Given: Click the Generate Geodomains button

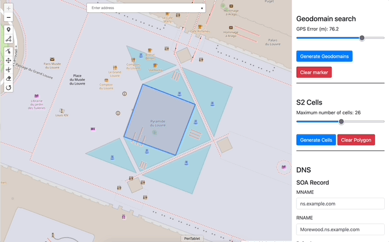Looking at the screenshot, I should pyautogui.click(x=324, y=57).
